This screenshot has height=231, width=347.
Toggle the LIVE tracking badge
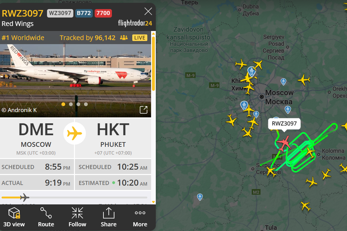tap(139, 38)
